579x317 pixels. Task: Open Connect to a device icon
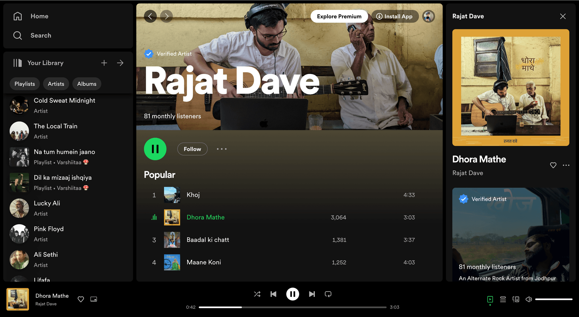[x=516, y=299]
